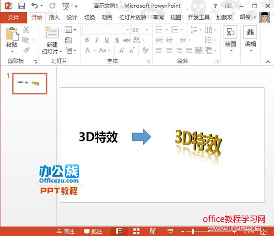Open the 胡俊 account menu
This screenshot has height=236, width=274.
pos(248,17)
